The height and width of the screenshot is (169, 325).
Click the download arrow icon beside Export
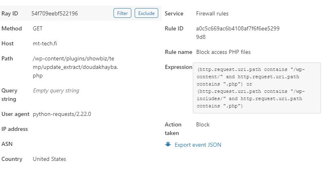[x=168, y=144]
